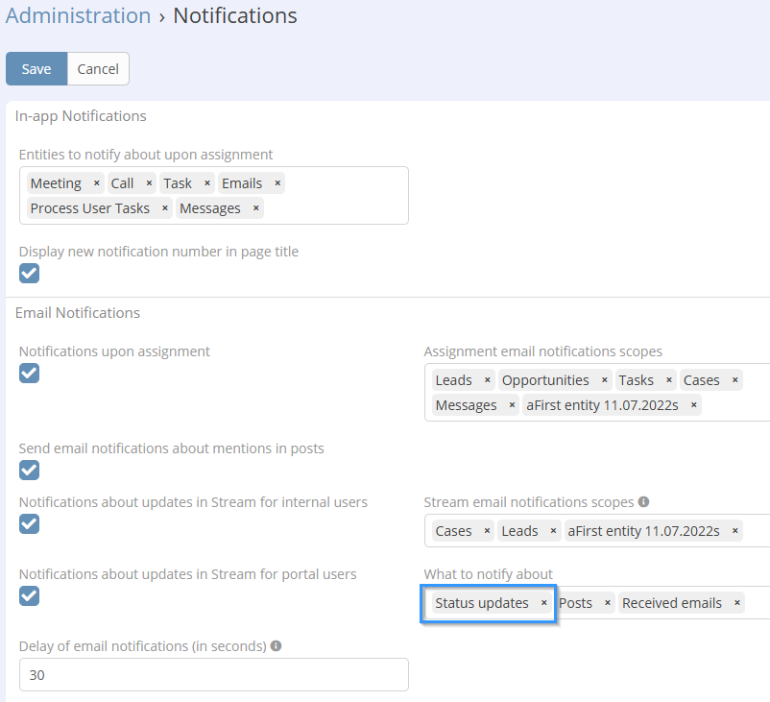
Task: Remove the Received emails tag
Action: click(737, 603)
